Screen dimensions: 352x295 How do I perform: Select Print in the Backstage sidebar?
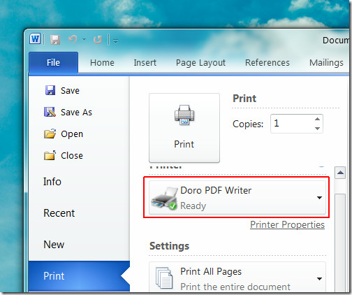(x=79, y=276)
